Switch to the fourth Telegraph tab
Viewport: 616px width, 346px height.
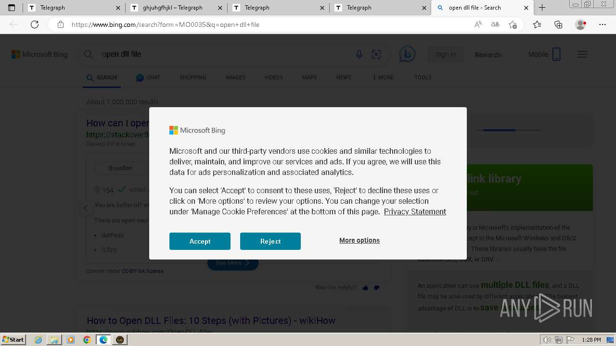point(381,8)
